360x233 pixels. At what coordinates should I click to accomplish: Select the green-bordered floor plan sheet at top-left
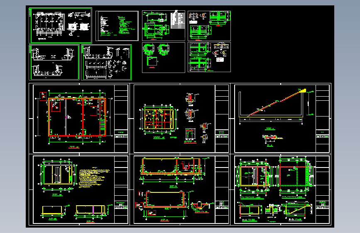(60, 25)
